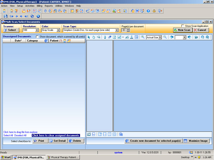Increase pages per document spinner

128,29
